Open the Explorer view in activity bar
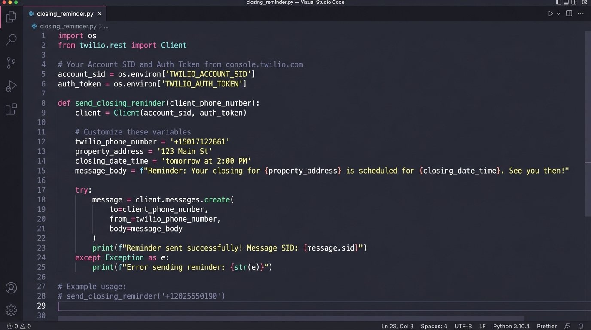This screenshot has height=330, width=591. pos(11,17)
